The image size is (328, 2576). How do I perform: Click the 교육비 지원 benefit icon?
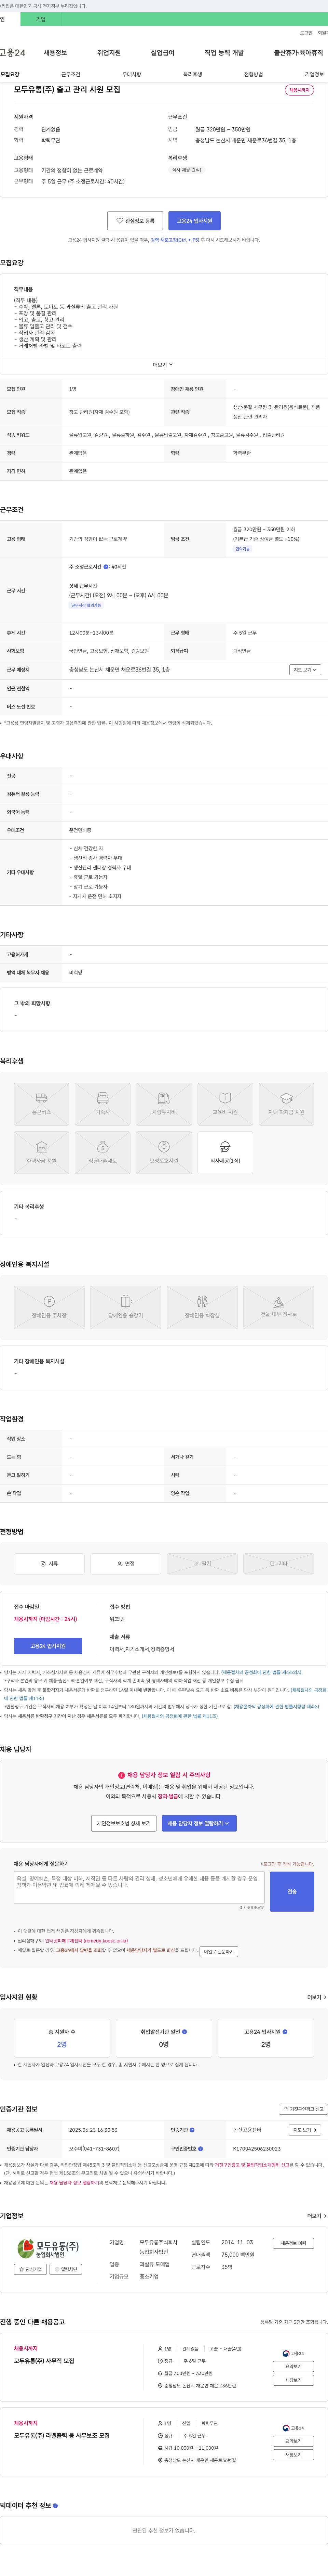pyautogui.click(x=225, y=1103)
